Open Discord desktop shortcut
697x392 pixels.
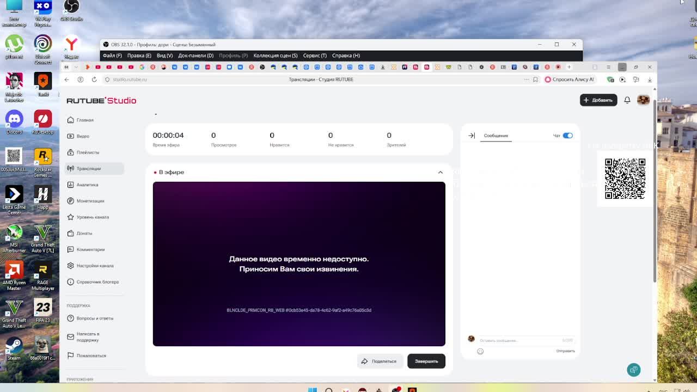(x=14, y=122)
